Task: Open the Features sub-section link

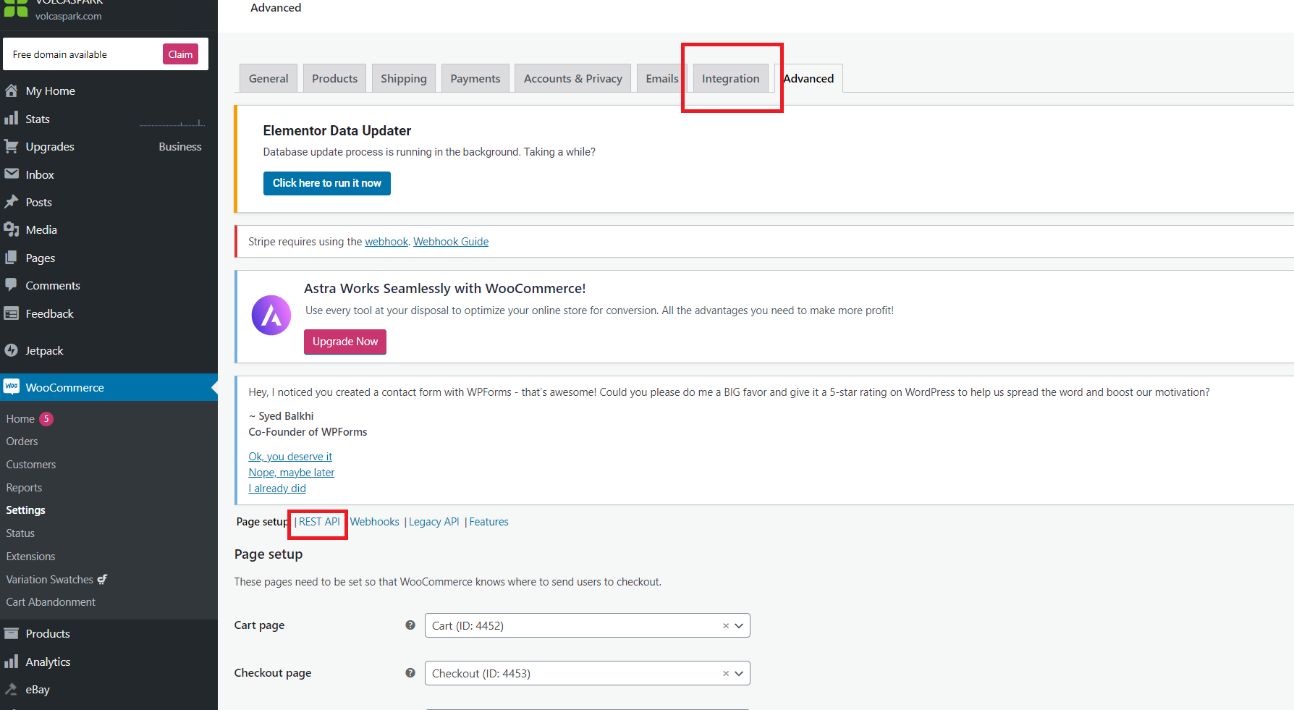Action: 489,522
